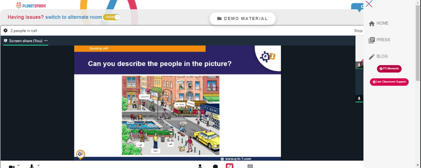Open Screen share options ellipsis menu
Image resolution: width=421 pixels, height=168 pixels.
coord(46,41)
